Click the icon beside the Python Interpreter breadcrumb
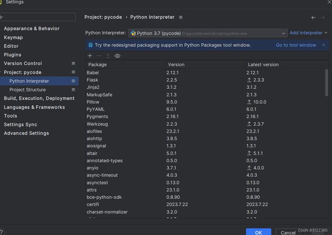The height and width of the screenshot is (235, 332). pos(181,17)
